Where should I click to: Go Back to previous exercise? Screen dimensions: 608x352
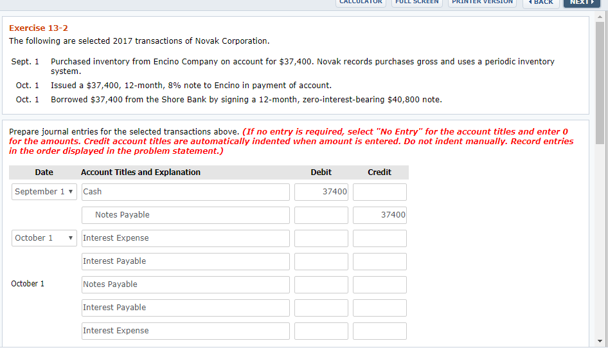[541, 3]
